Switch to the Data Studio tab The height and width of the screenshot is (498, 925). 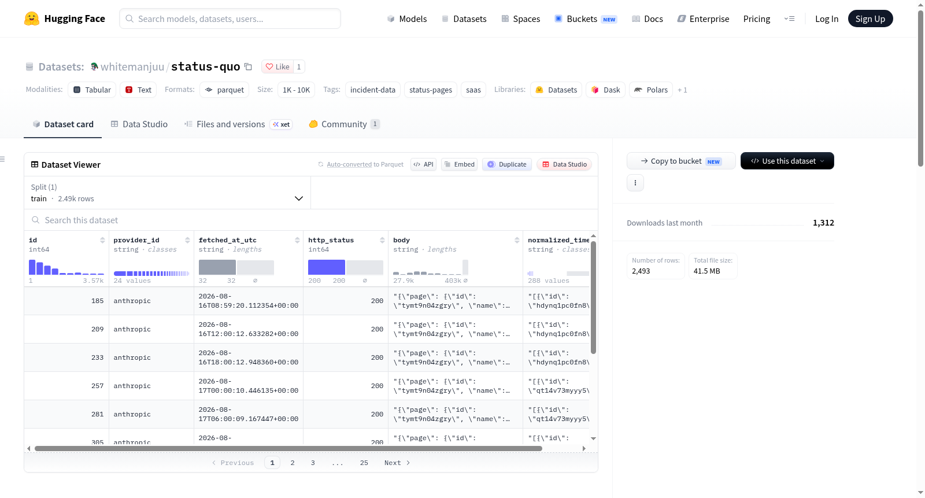[x=139, y=124]
